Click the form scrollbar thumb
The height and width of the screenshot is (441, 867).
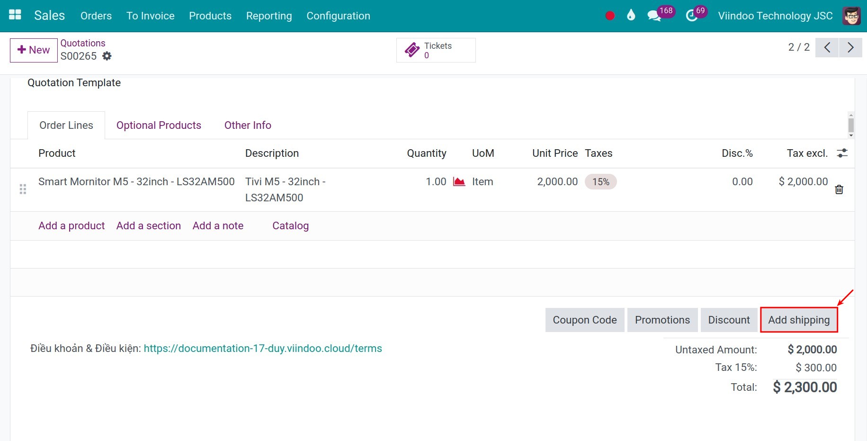[851, 126]
